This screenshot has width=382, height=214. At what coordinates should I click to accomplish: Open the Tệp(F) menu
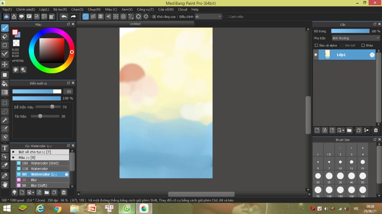pyautogui.click(x=7, y=9)
